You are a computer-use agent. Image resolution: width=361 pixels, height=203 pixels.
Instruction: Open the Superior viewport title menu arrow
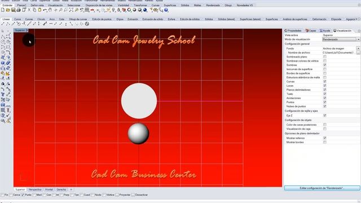coord(27,30)
